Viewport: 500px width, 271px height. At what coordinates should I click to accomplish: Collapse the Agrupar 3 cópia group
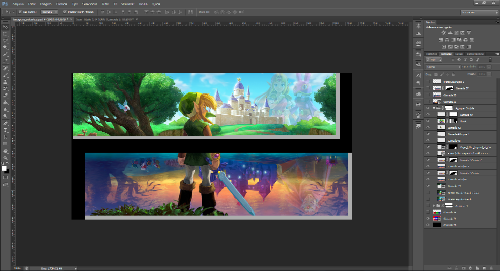coord(434,108)
